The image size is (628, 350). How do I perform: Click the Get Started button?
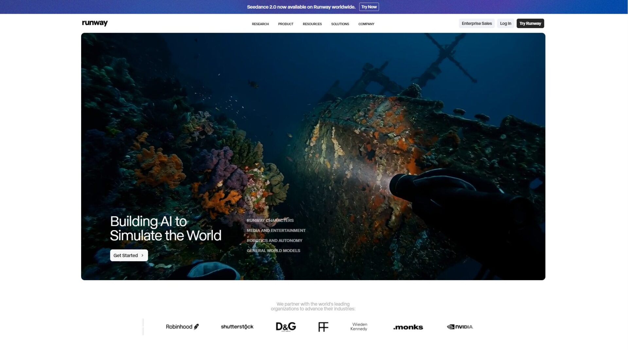[x=129, y=255]
